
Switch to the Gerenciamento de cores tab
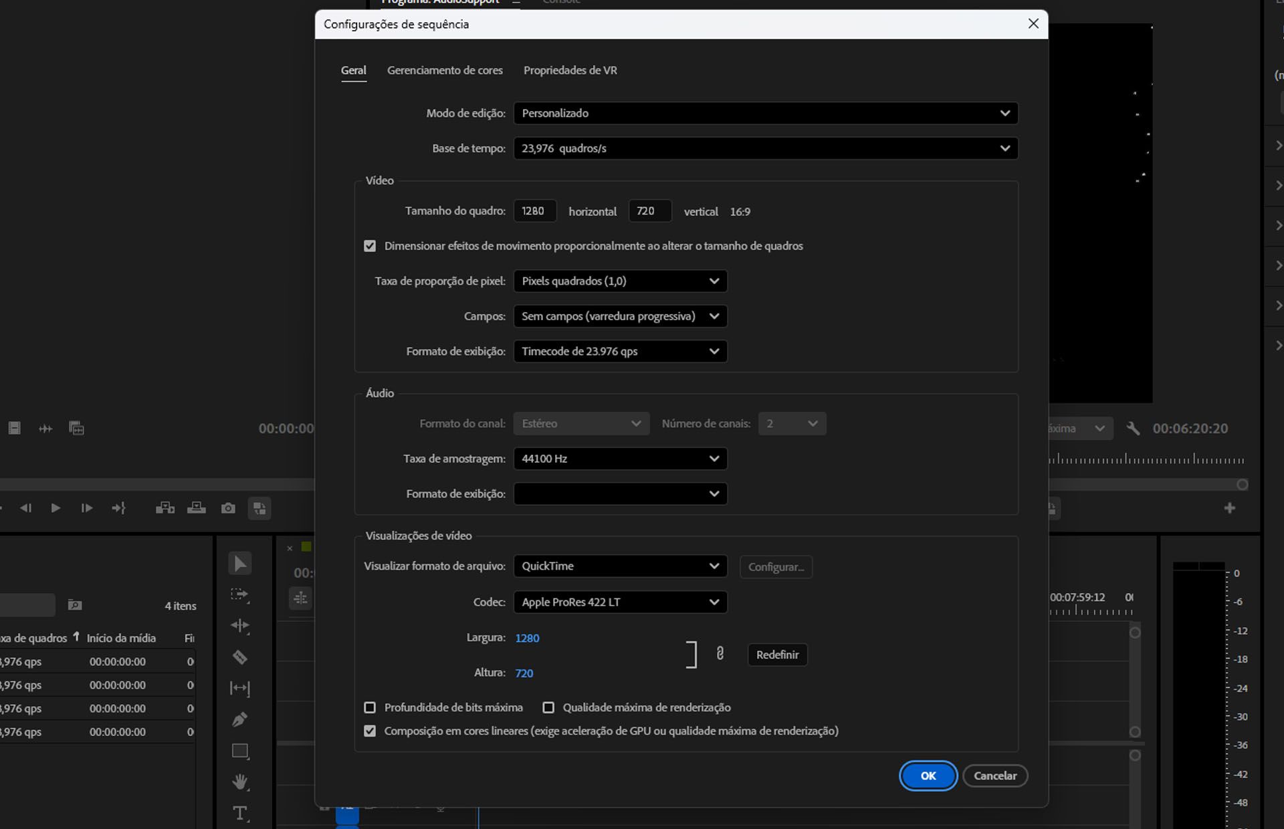[x=445, y=70]
